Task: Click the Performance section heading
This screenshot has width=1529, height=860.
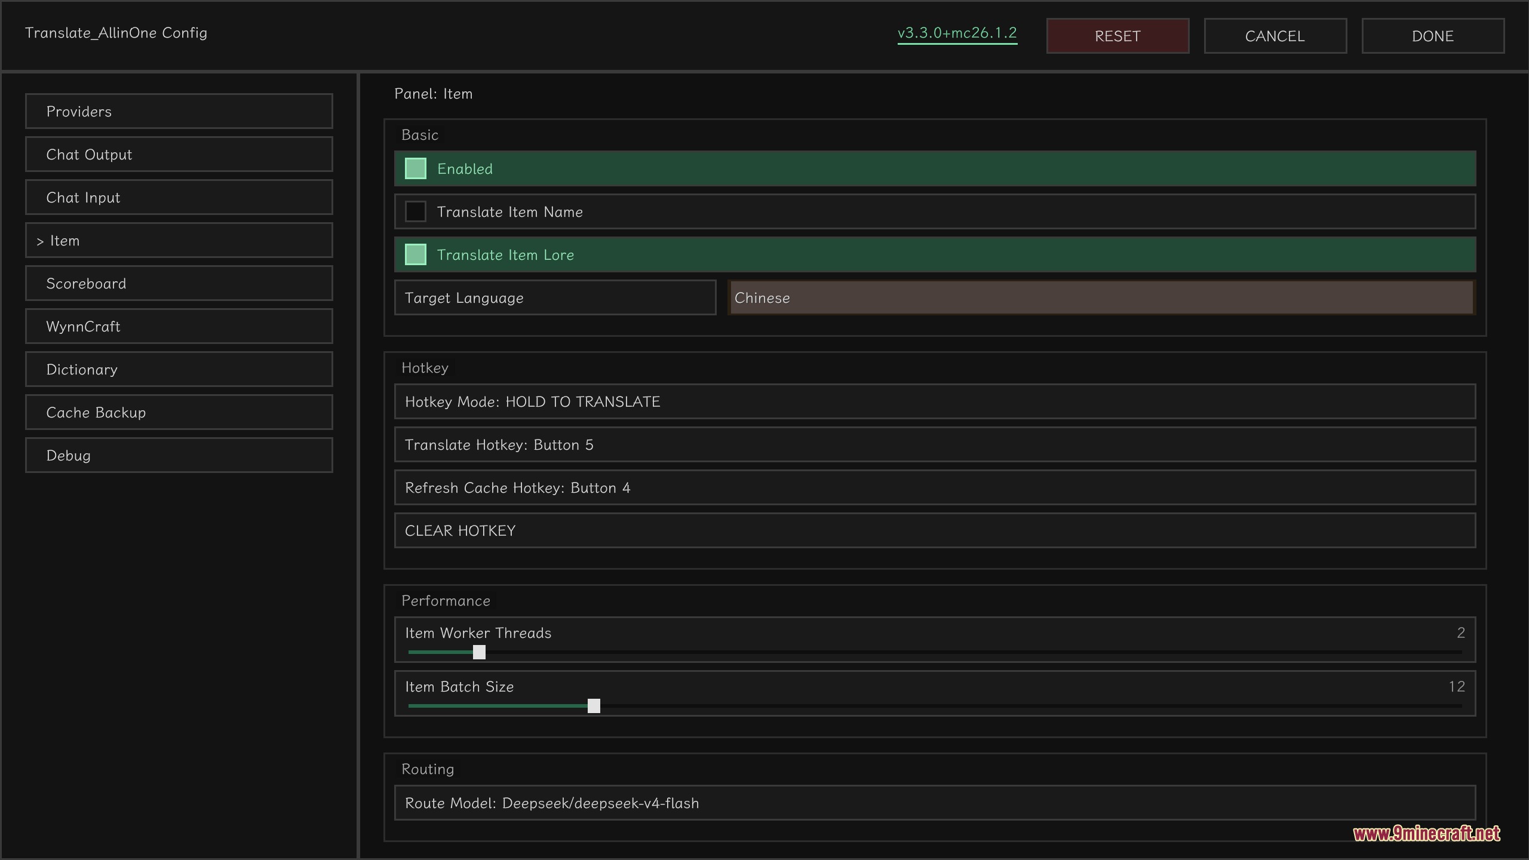Action: 446,601
